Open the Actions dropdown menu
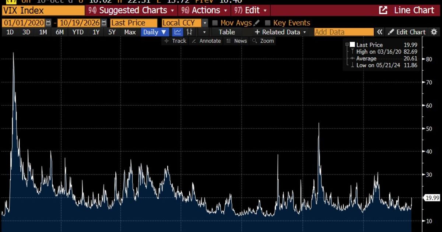The height and width of the screenshot is (232, 442). [x=204, y=10]
